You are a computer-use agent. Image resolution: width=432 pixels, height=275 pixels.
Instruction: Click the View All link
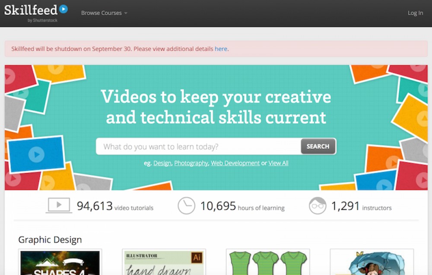278,163
